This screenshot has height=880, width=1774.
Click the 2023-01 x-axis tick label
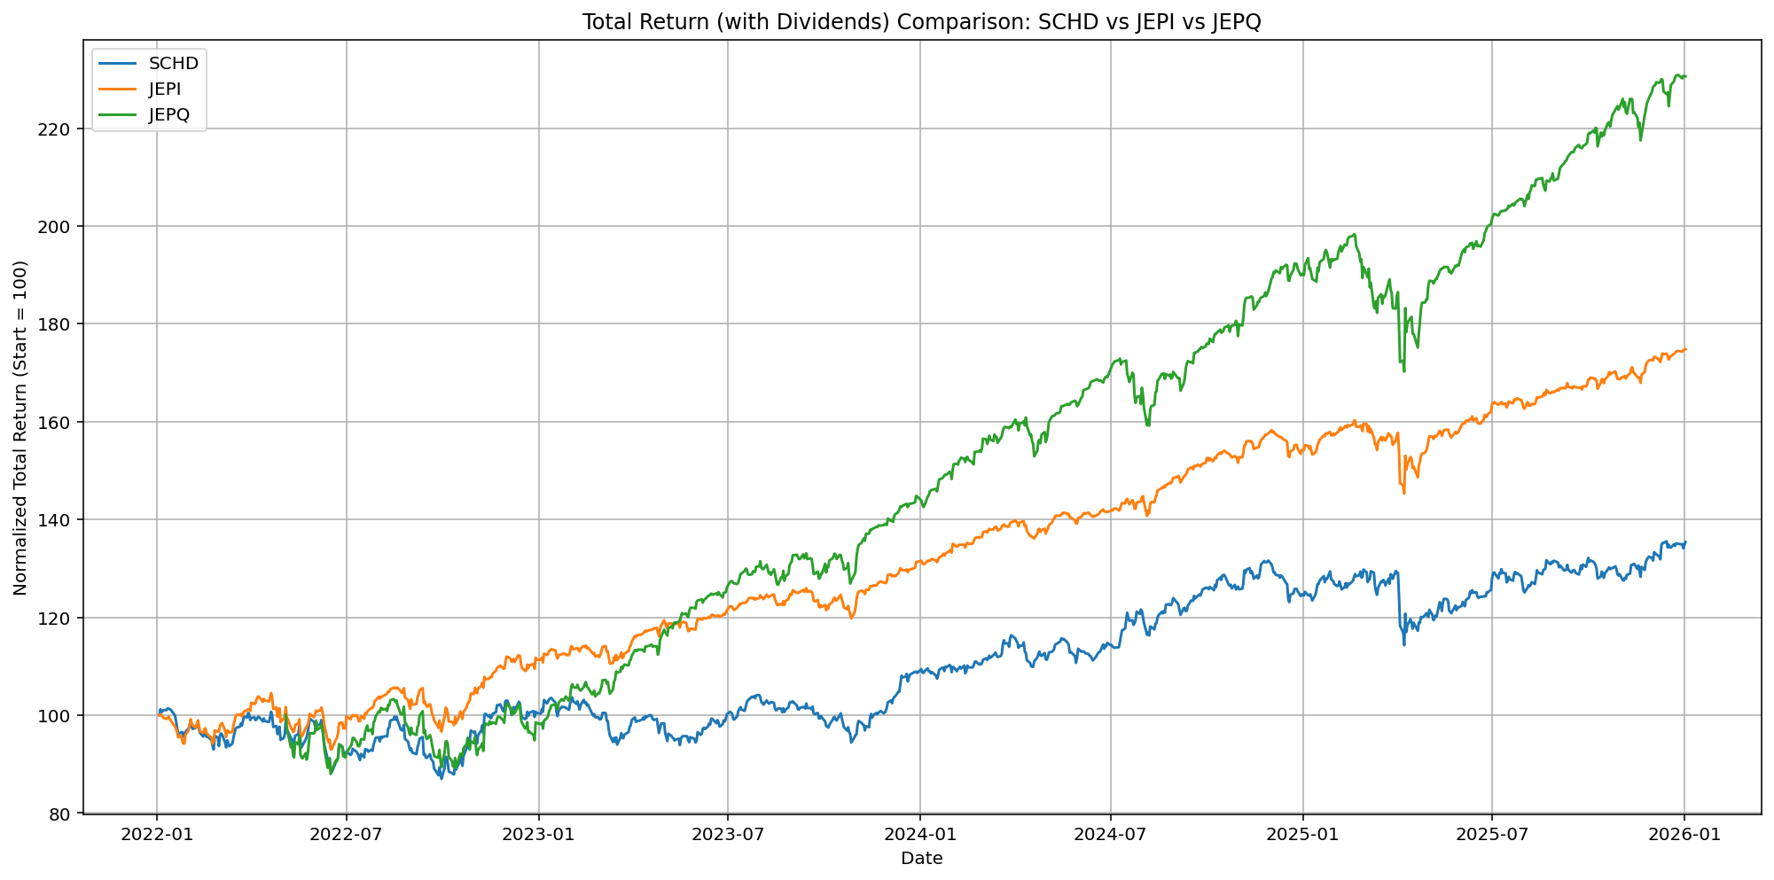tap(538, 834)
